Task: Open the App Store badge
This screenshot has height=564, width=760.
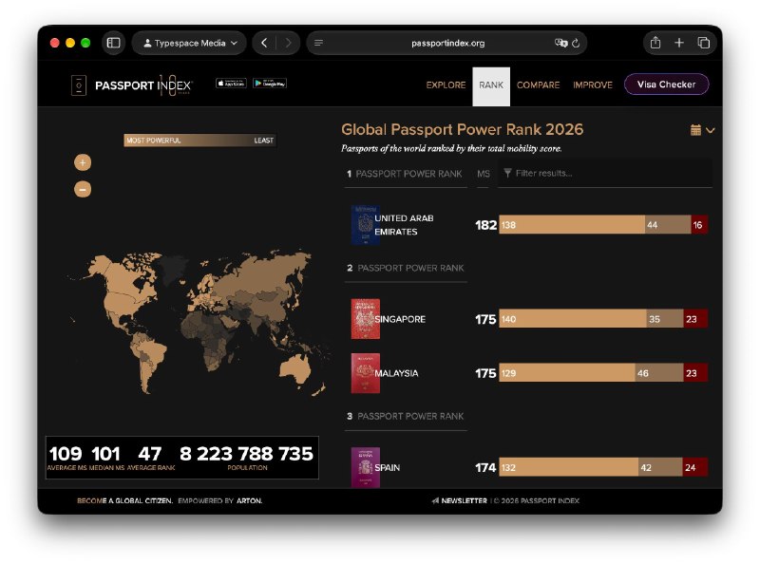Action: tap(231, 84)
